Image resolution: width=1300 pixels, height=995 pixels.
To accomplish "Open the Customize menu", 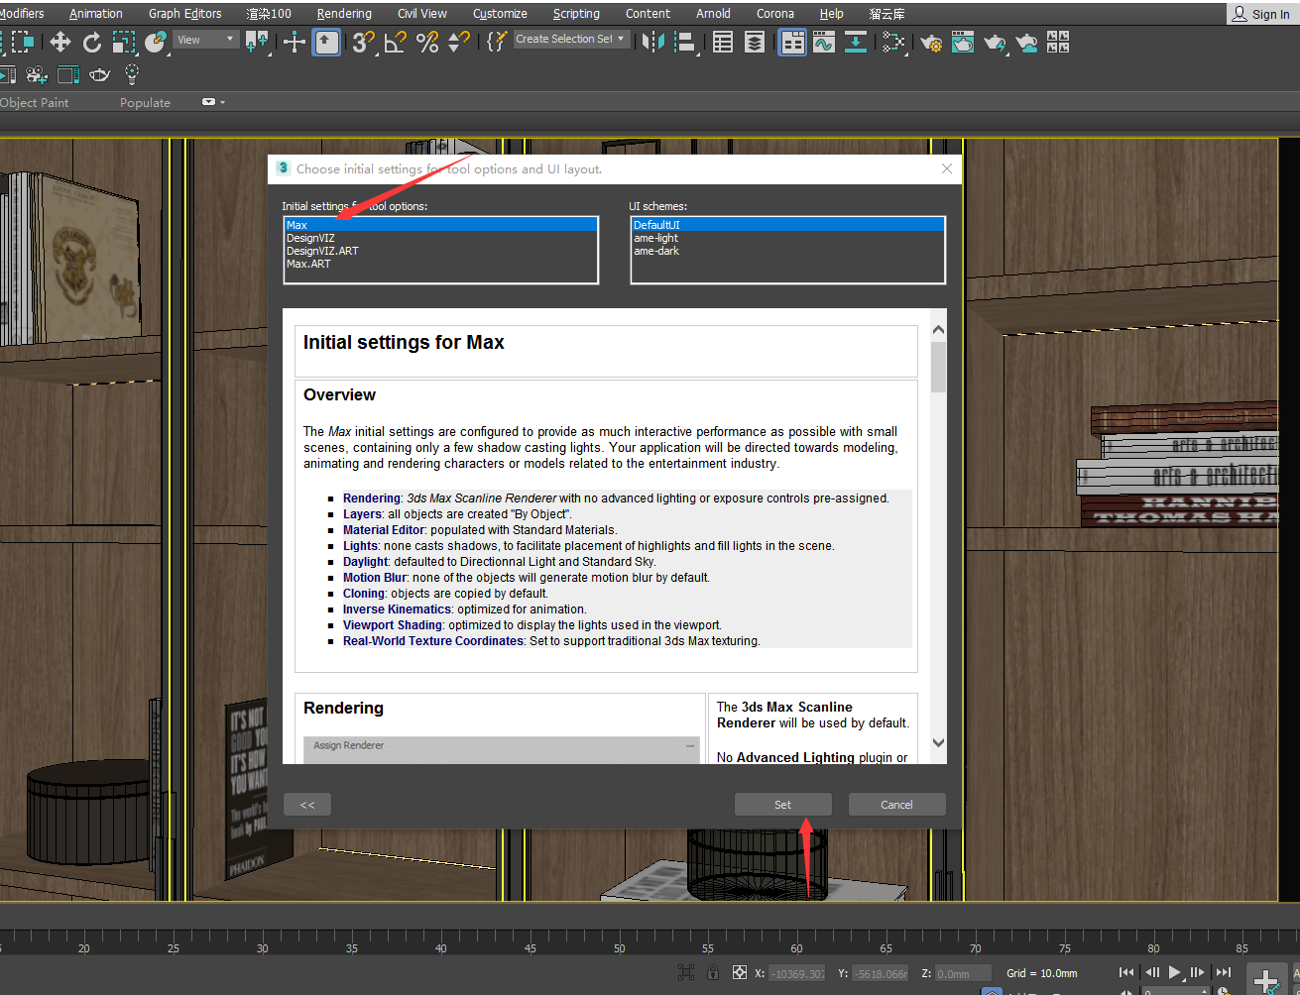I will point(500,14).
